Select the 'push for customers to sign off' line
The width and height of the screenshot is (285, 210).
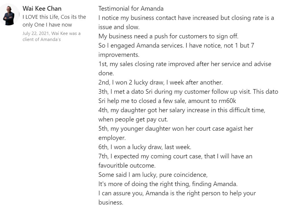(x=168, y=36)
